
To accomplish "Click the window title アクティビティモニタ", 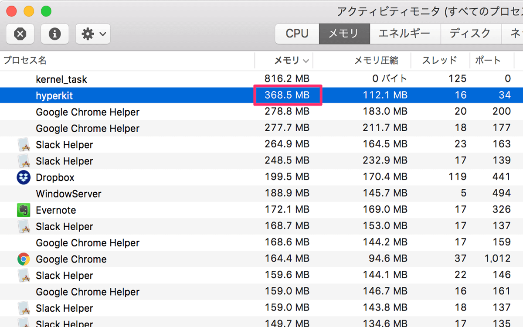I will click(389, 11).
